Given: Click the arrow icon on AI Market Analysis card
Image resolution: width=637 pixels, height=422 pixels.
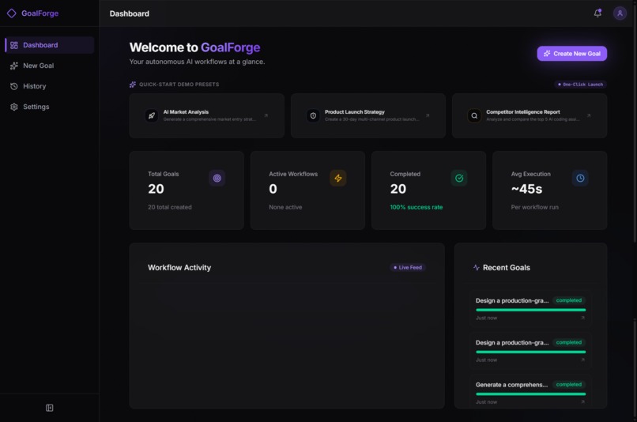Looking at the screenshot, I should [266, 115].
